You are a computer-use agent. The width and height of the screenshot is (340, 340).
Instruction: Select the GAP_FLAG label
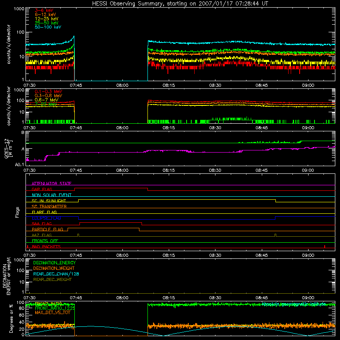[x=42, y=189]
